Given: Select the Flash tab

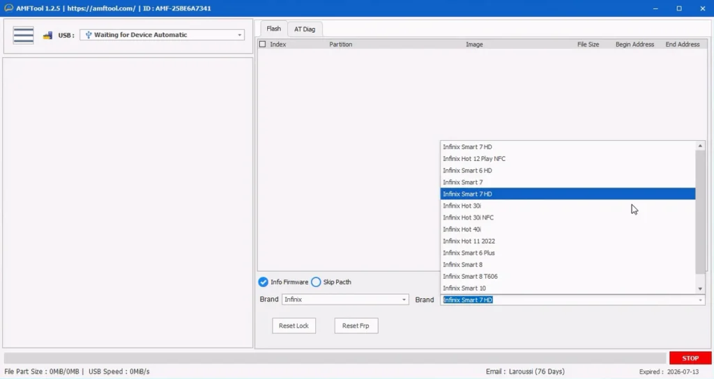Looking at the screenshot, I should pos(273,29).
